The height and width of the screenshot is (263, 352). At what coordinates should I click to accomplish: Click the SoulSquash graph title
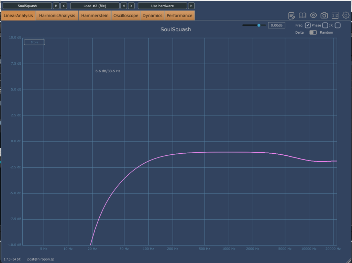click(176, 30)
